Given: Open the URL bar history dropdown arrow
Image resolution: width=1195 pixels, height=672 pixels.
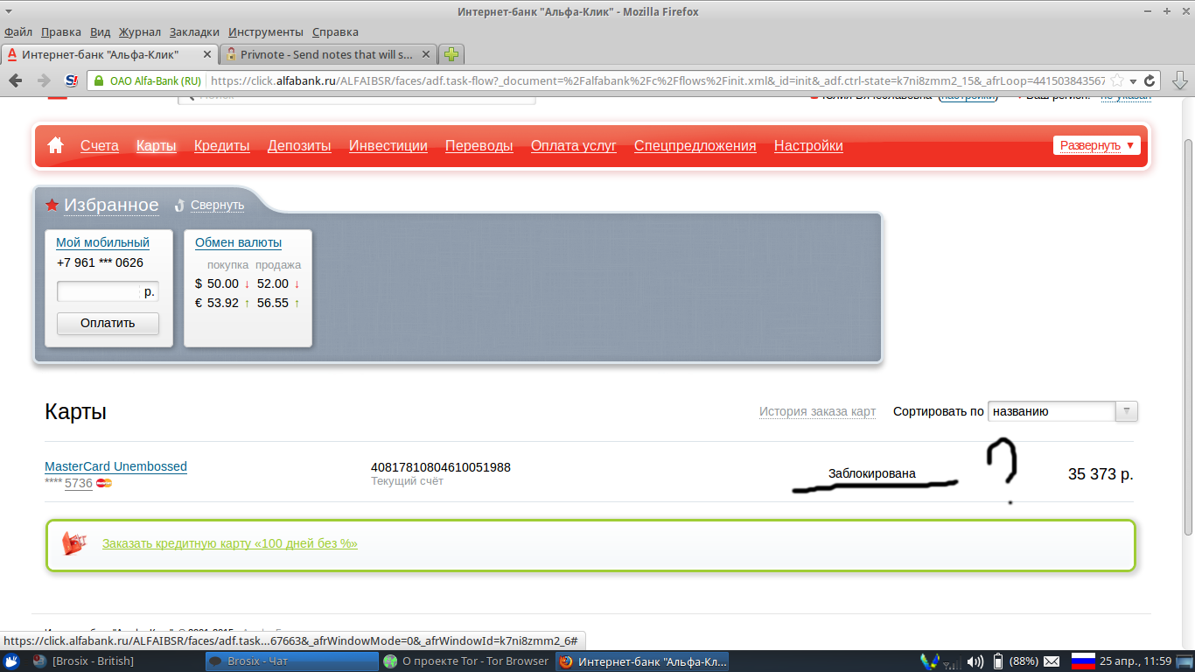Looking at the screenshot, I should pos(1134,80).
